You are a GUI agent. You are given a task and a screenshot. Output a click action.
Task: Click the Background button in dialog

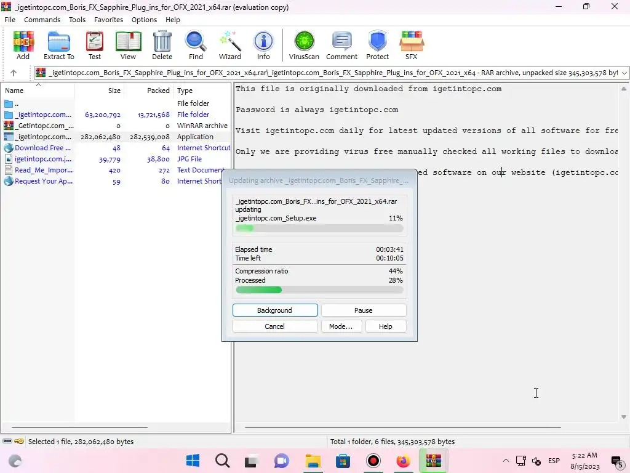(x=275, y=310)
